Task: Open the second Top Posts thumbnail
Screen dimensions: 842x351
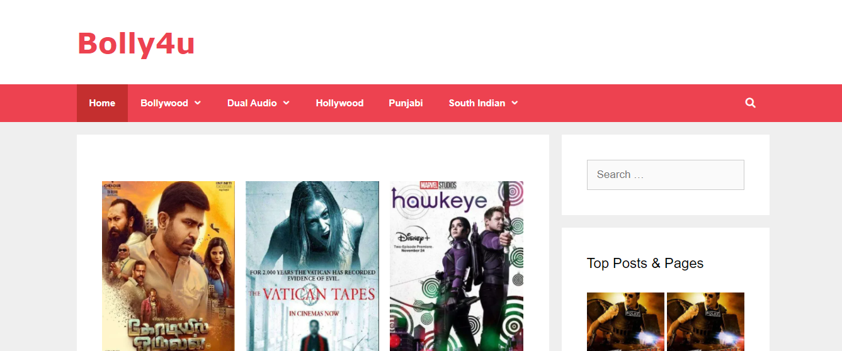Action: pyautogui.click(x=705, y=321)
